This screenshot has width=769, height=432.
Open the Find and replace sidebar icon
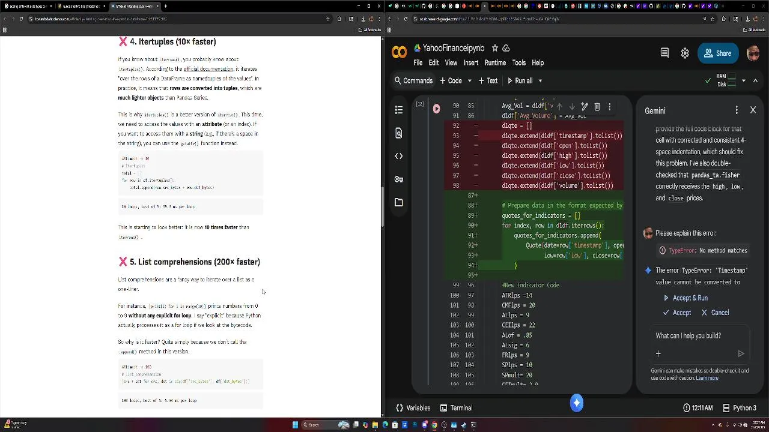tap(399, 133)
